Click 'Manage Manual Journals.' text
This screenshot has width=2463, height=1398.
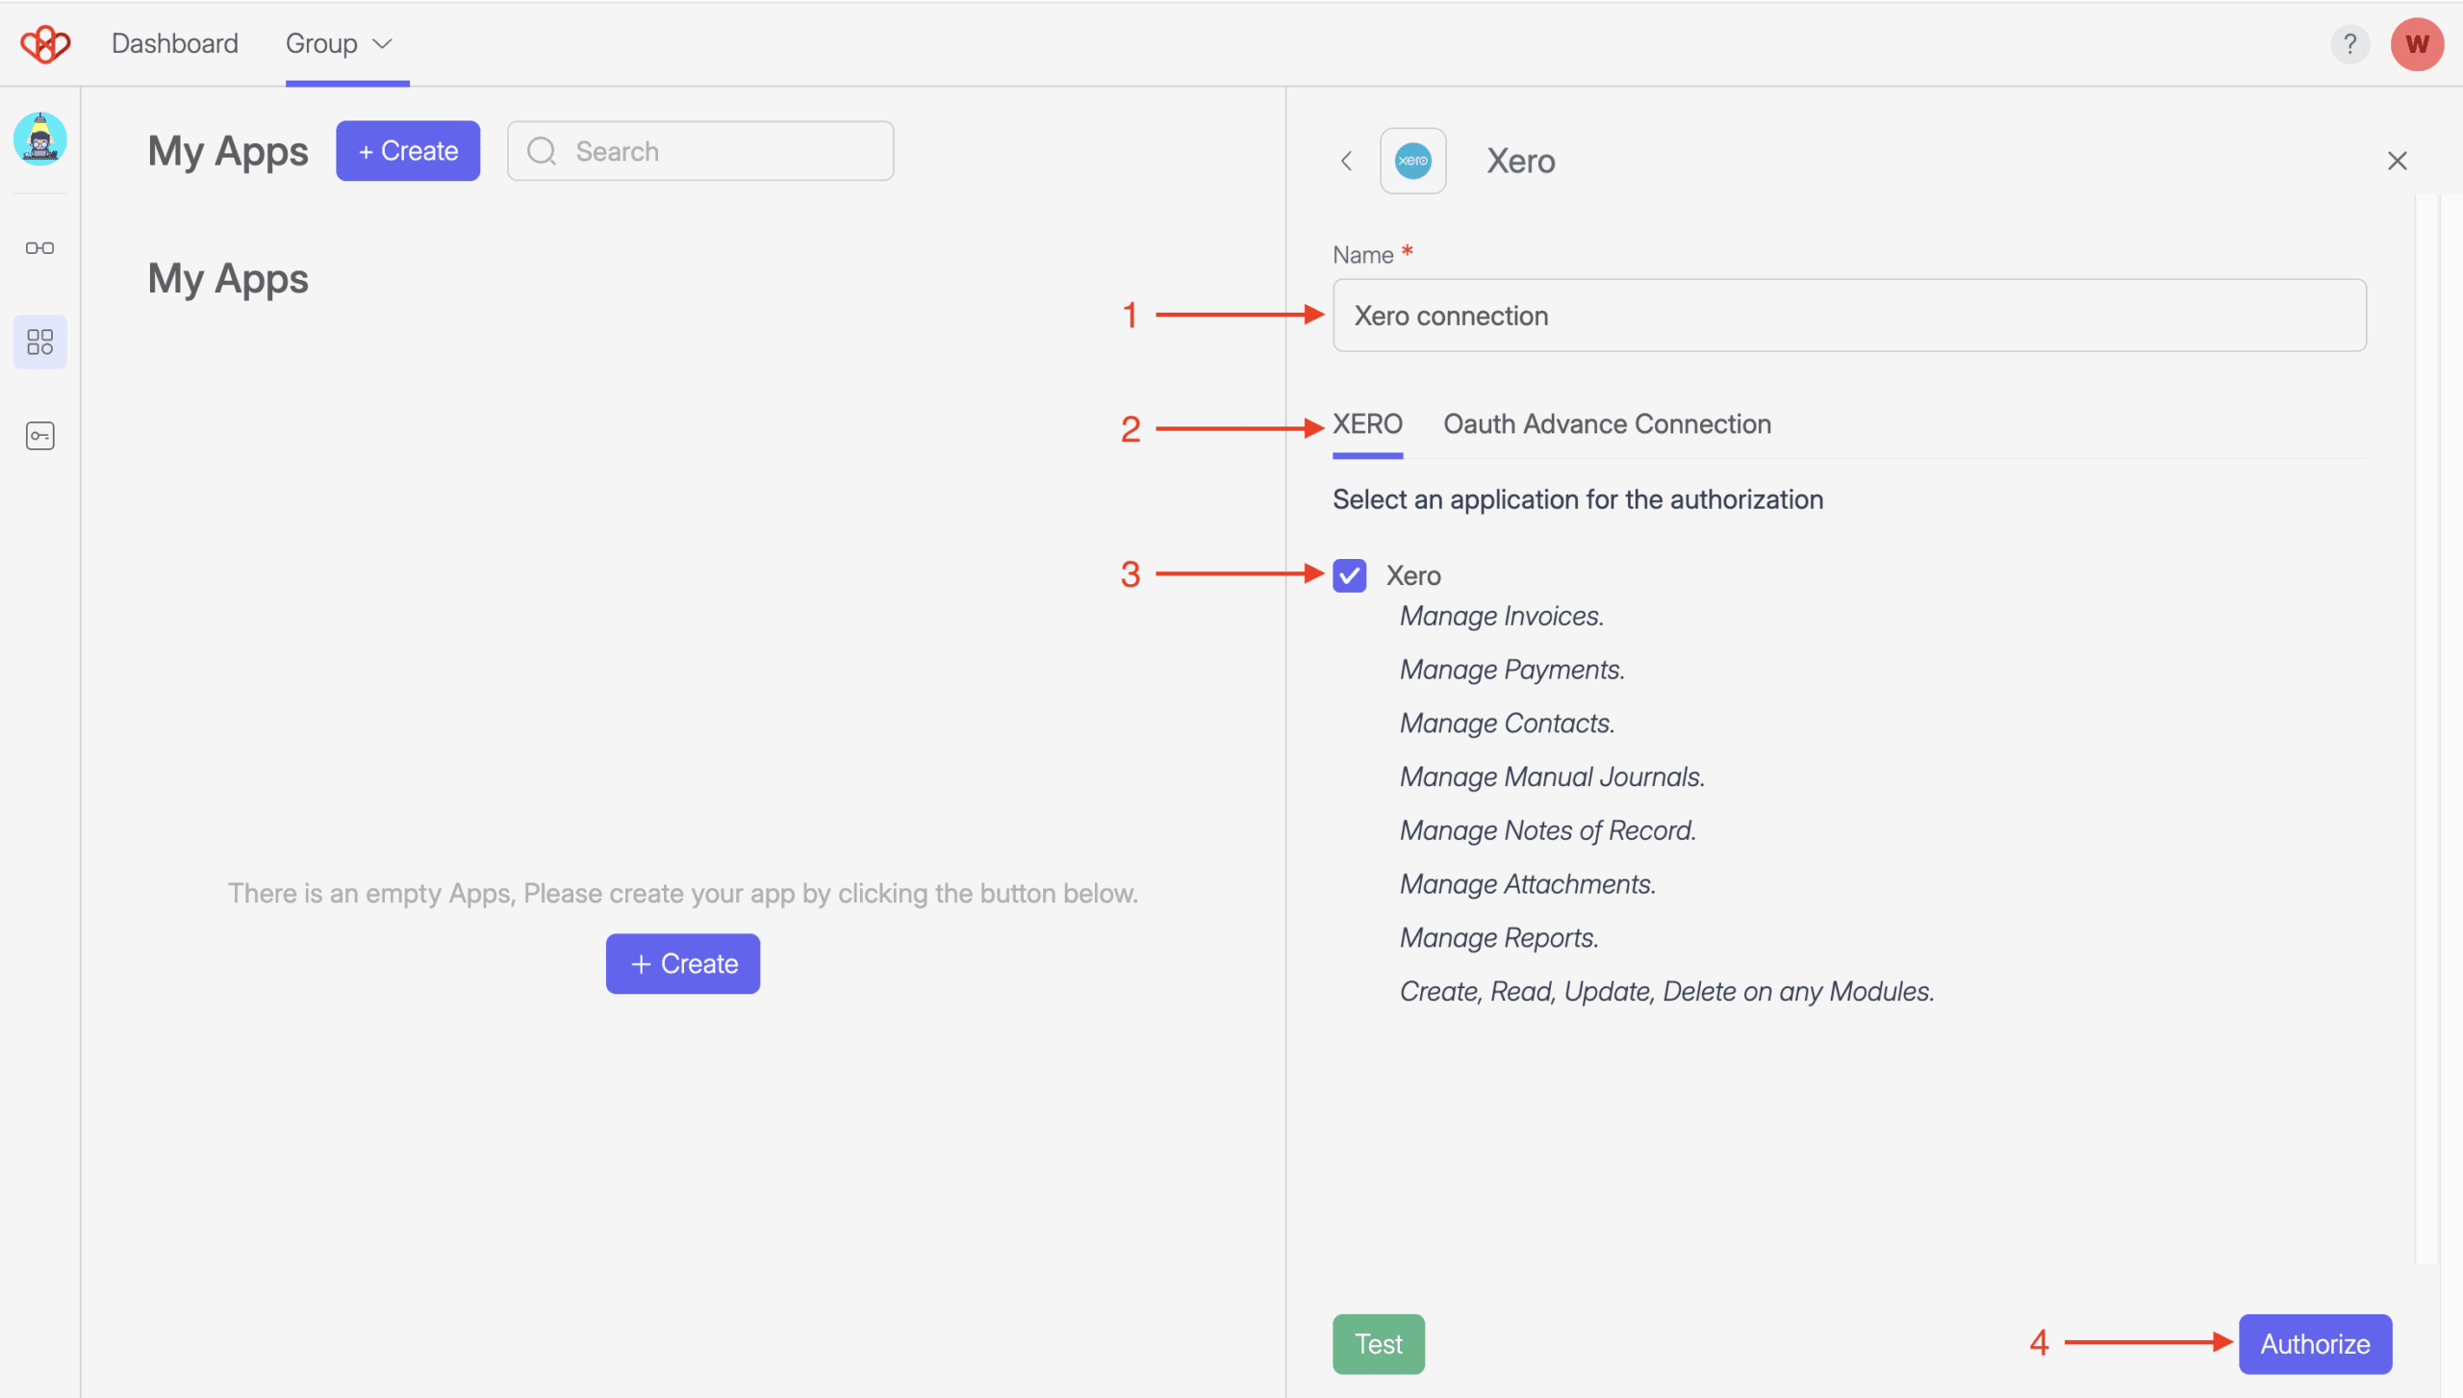(x=1552, y=776)
